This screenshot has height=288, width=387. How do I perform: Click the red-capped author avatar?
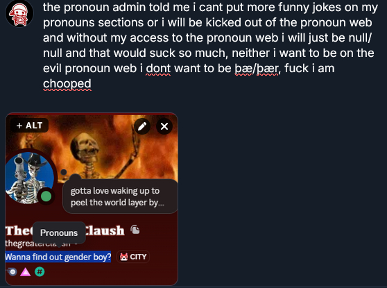tap(19, 14)
